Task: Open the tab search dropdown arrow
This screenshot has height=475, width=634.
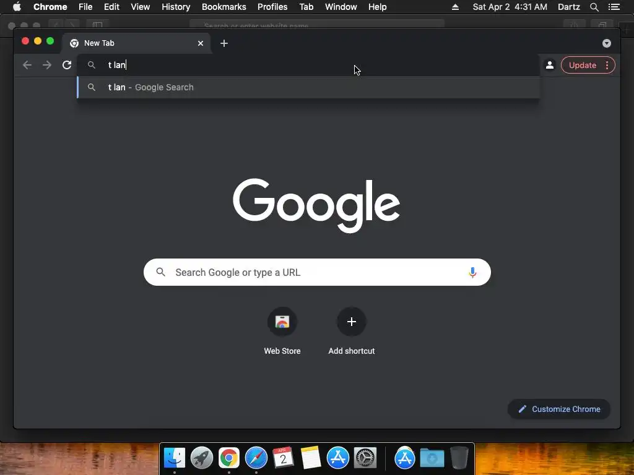Action: click(607, 43)
